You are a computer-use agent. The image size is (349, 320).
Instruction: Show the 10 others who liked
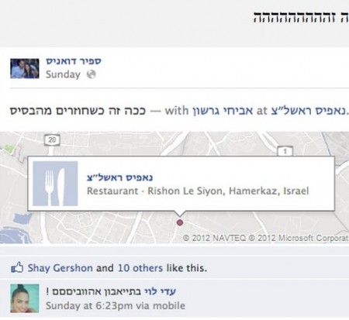click(140, 268)
